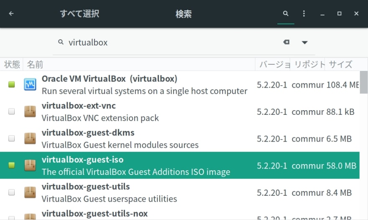Sort by the 名前 column header

point(139,64)
